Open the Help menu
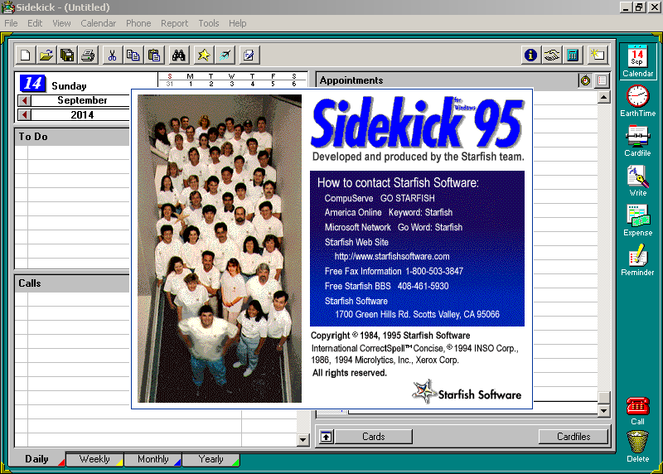The image size is (663, 474). (237, 23)
